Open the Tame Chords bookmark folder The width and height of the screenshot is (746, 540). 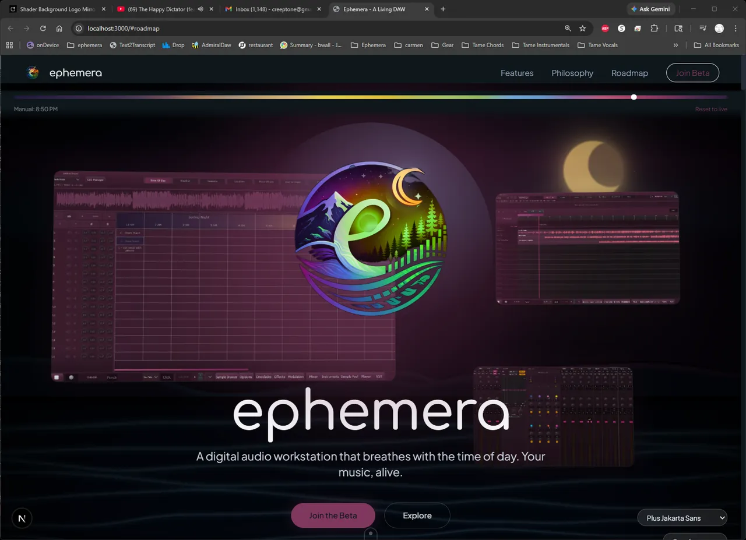click(x=482, y=45)
